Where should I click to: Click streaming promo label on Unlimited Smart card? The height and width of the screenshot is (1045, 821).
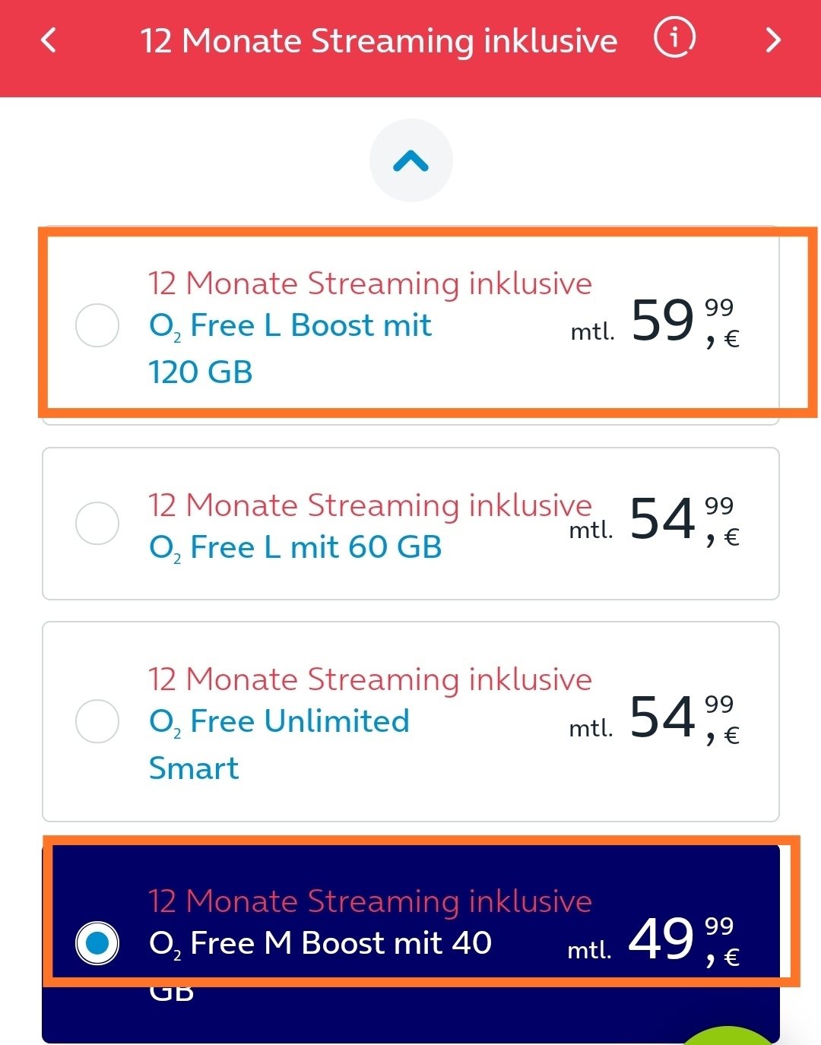[x=369, y=679]
